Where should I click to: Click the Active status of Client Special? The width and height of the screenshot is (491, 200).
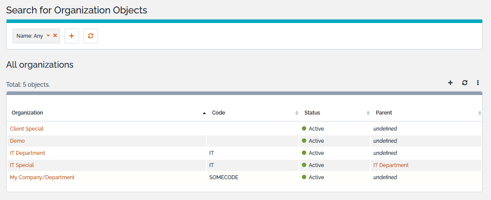coord(316,129)
